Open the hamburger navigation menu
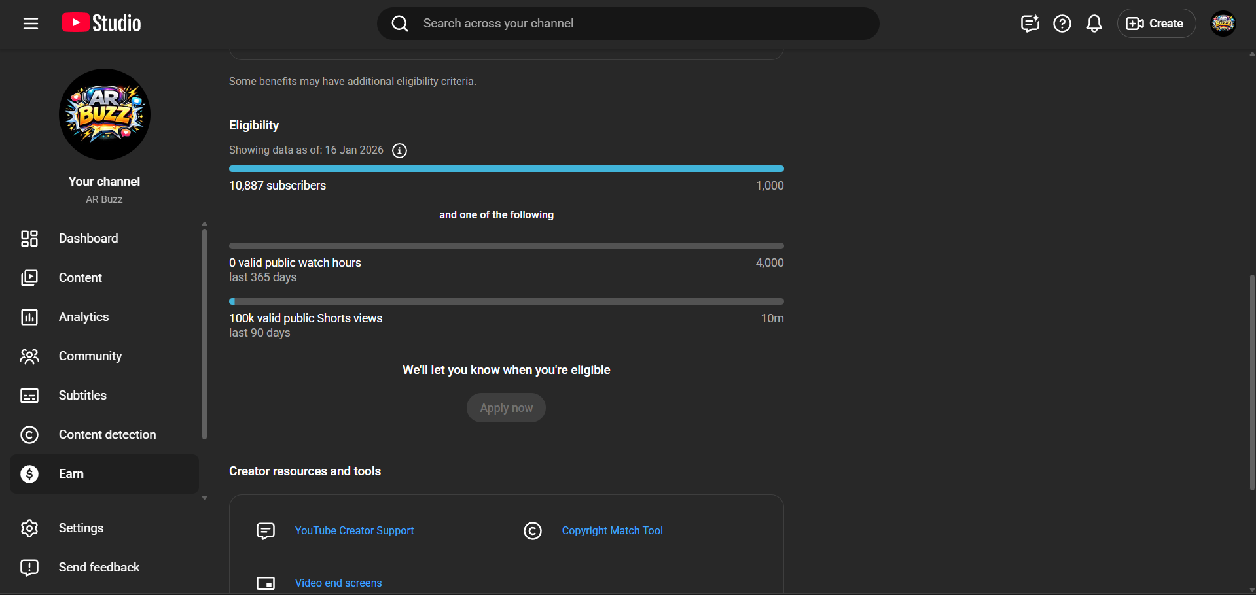This screenshot has height=595, width=1256. (x=31, y=24)
